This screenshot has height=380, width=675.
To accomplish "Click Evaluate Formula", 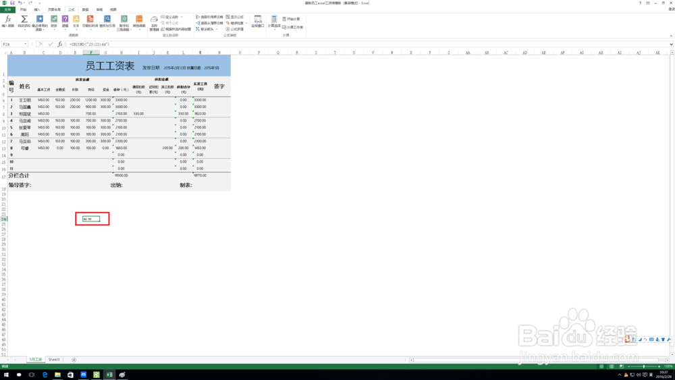I will coord(235,29).
